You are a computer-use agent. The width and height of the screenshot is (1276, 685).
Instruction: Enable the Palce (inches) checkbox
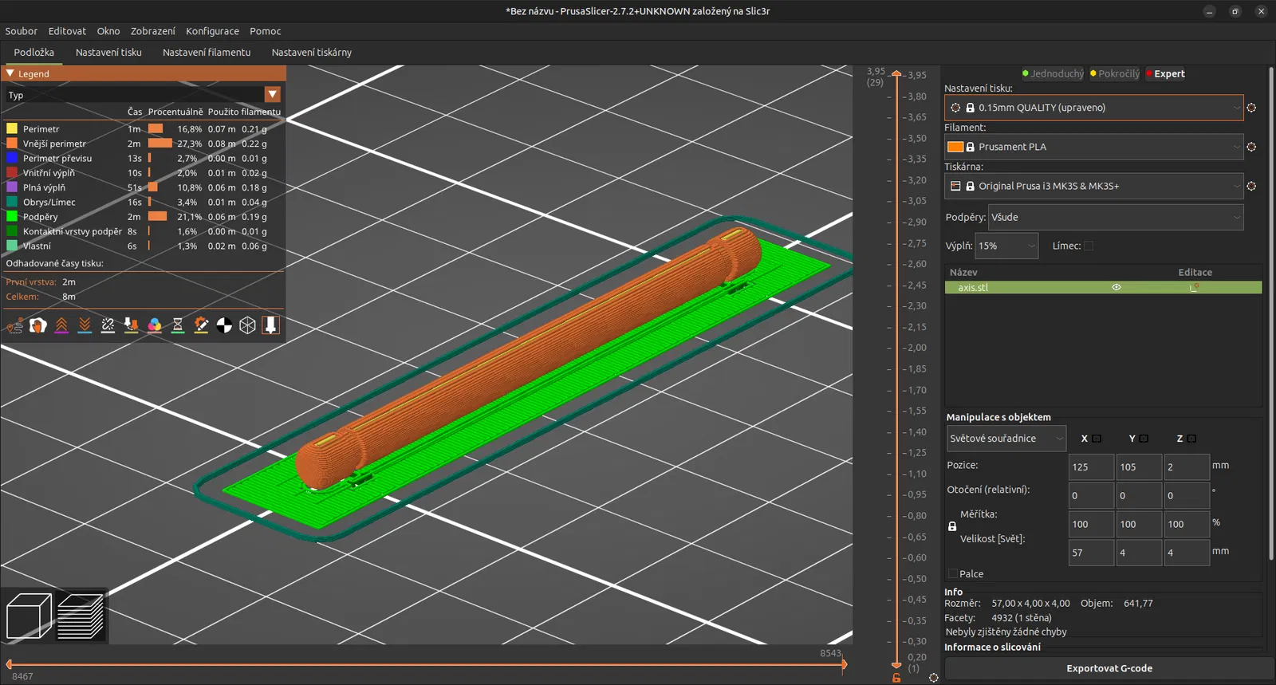(x=953, y=574)
